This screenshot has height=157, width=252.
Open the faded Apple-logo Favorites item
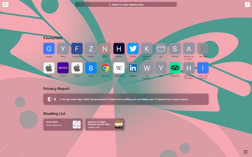(x=203, y=49)
